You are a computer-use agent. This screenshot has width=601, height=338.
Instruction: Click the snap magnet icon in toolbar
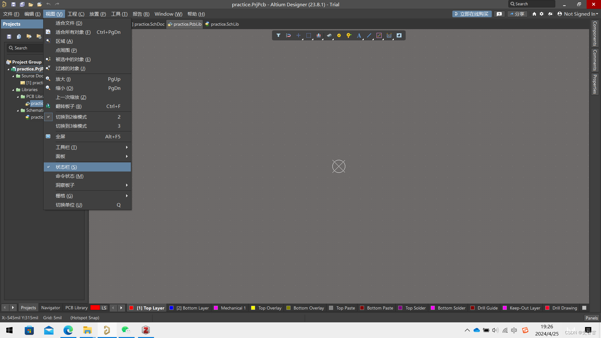click(288, 35)
